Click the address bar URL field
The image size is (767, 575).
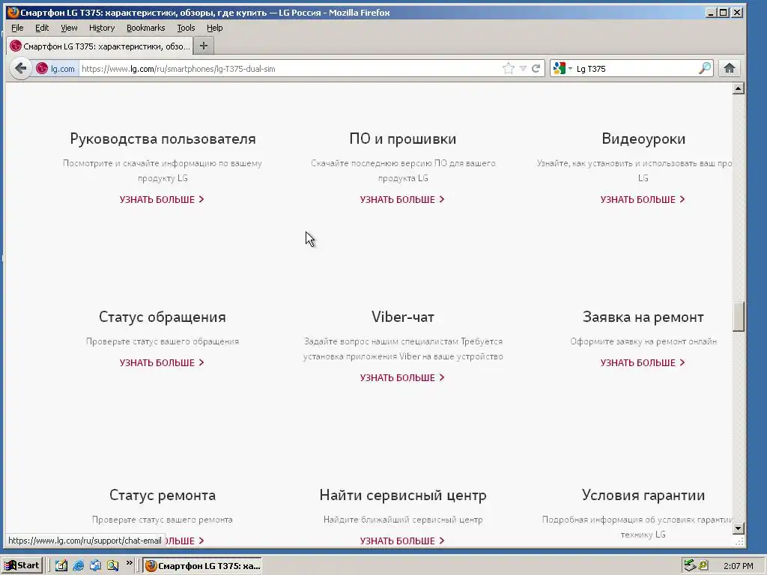pyautogui.click(x=288, y=68)
